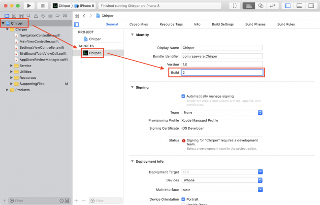Select Chirper under PROJECT
Screen dimensions: 320x205
click(x=92, y=39)
